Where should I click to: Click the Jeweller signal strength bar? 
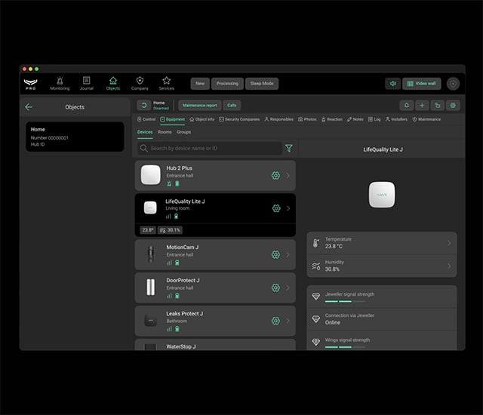click(345, 301)
